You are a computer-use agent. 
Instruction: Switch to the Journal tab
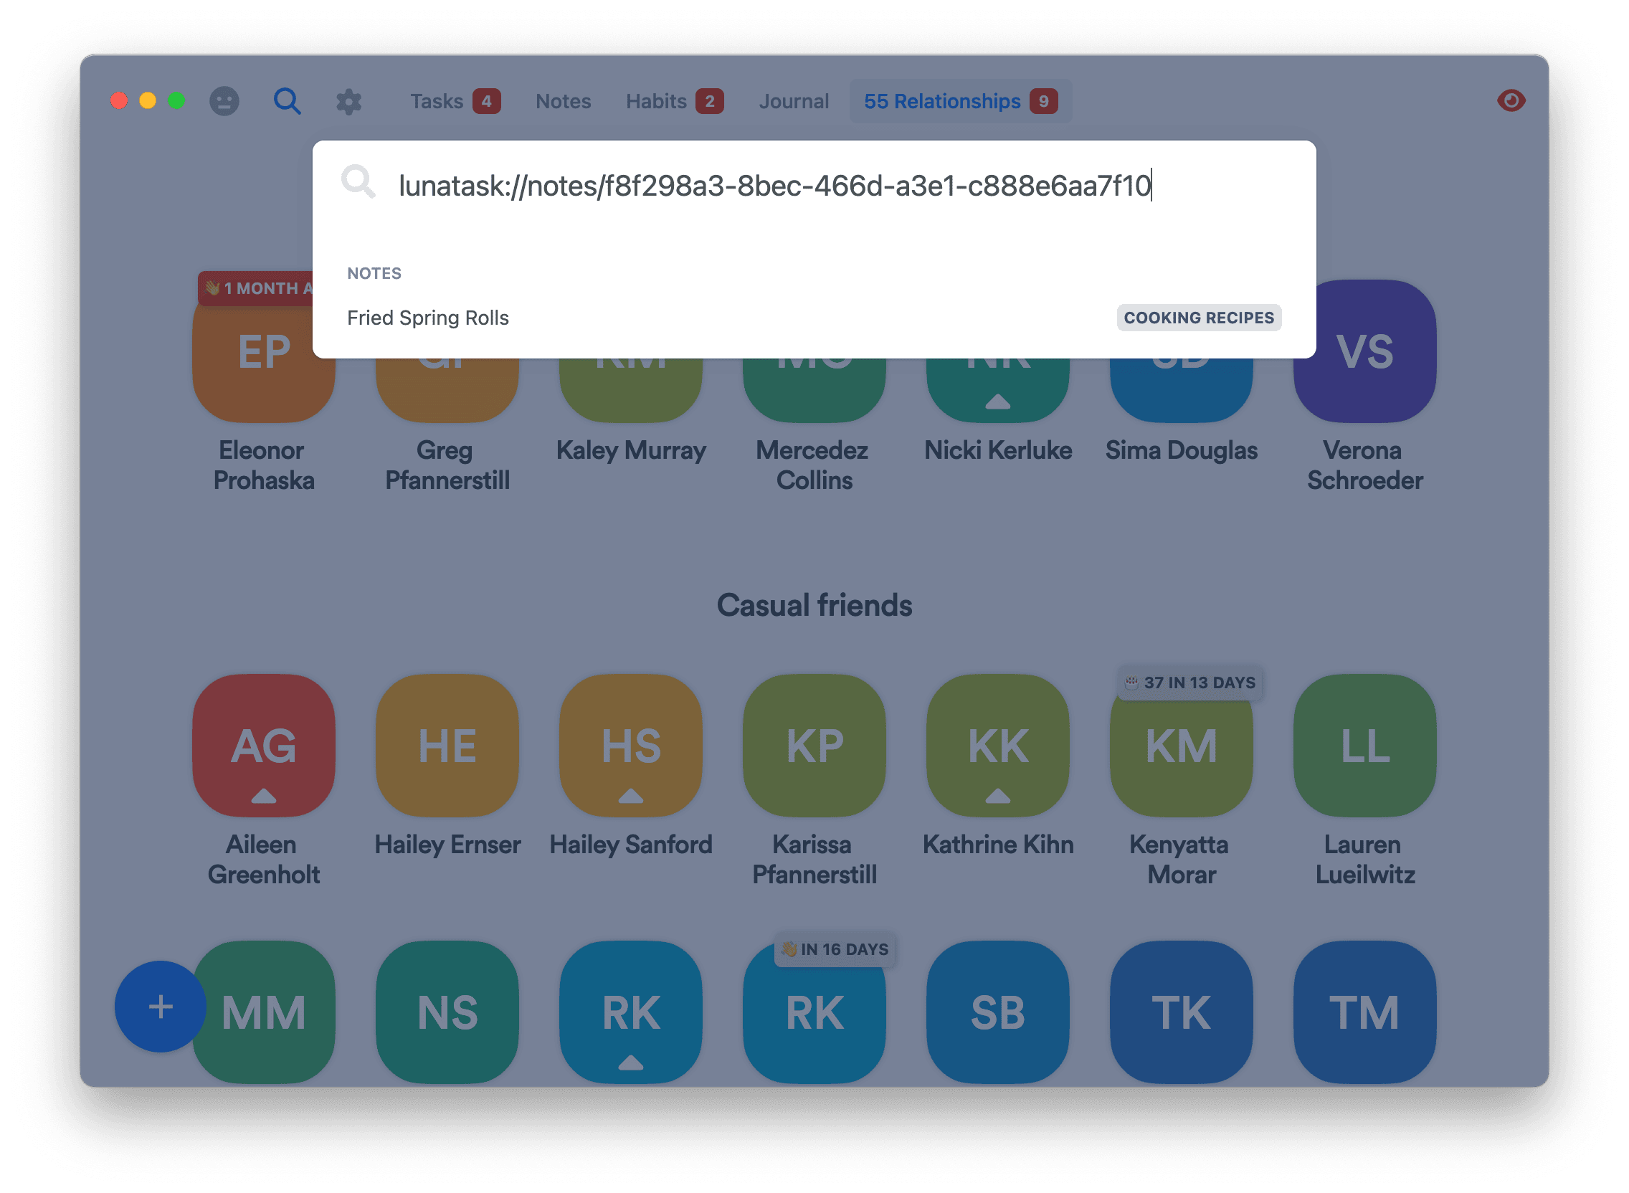[x=793, y=101]
